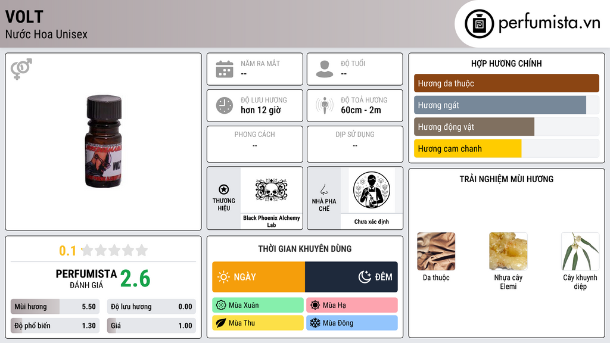Viewport: 610px width, 343px height.
Task: Click the 0.1 user rating number
Action: click(x=68, y=251)
